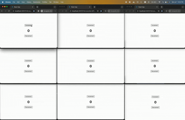This screenshot has height=120, width=185.
Task: Open the tab search dropdown in the top-middle window
Action: coord(122,7)
